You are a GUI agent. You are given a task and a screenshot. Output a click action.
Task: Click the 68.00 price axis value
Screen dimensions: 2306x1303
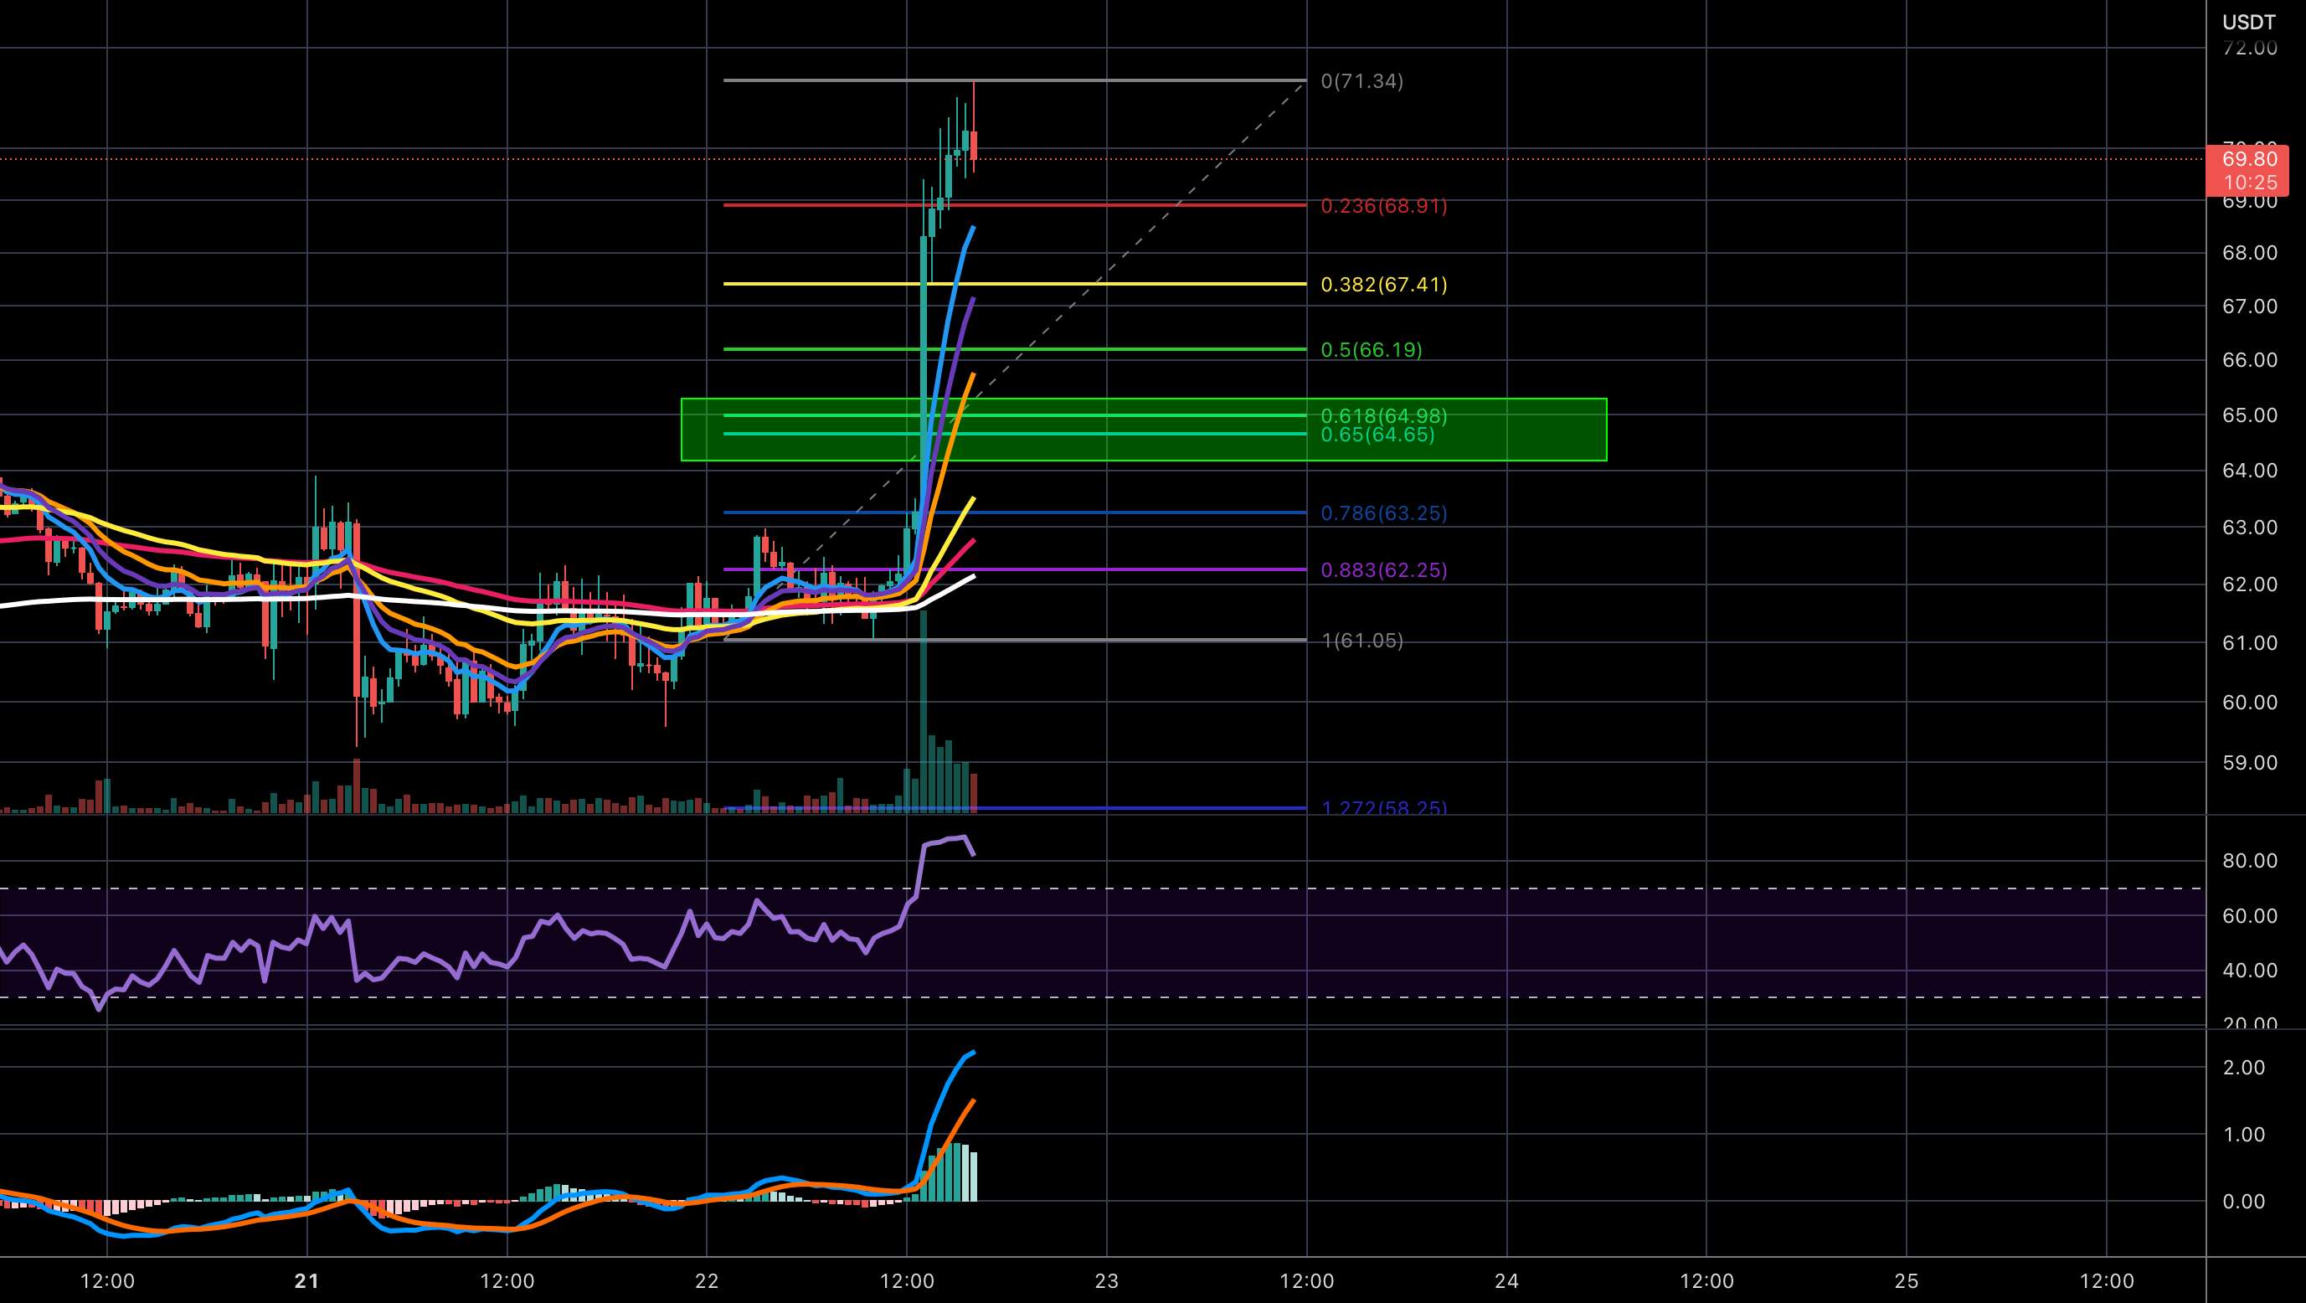click(2249, 254)
